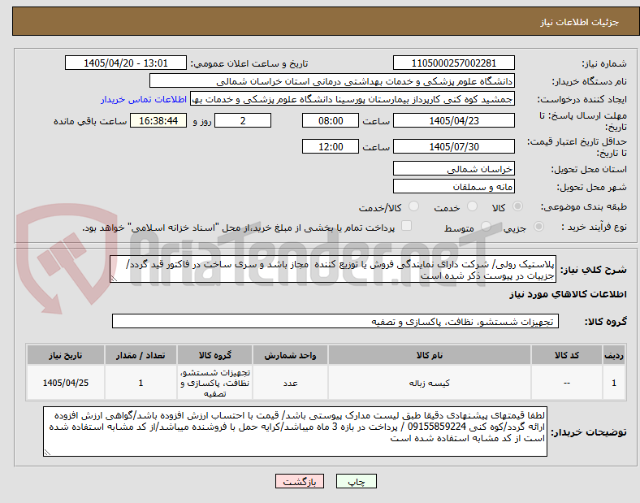Click the response deadline date 1405/04/23
The height and width of the screenshot is (503, 640).
pos(454,120)
